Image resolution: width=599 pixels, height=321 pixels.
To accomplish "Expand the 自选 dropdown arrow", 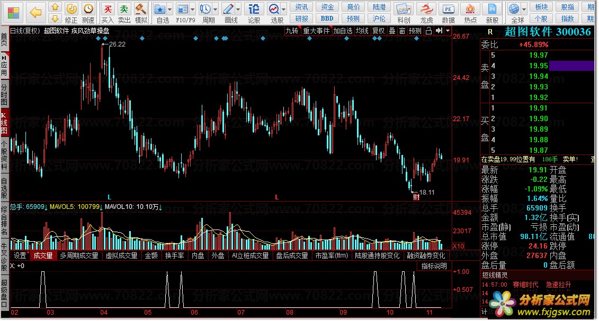I will coord(169,9).
